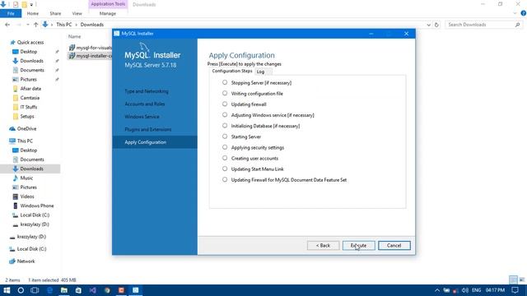Open the Type and Networking installer step
Screen dimensions: 527x296
[x=147, y=91]
